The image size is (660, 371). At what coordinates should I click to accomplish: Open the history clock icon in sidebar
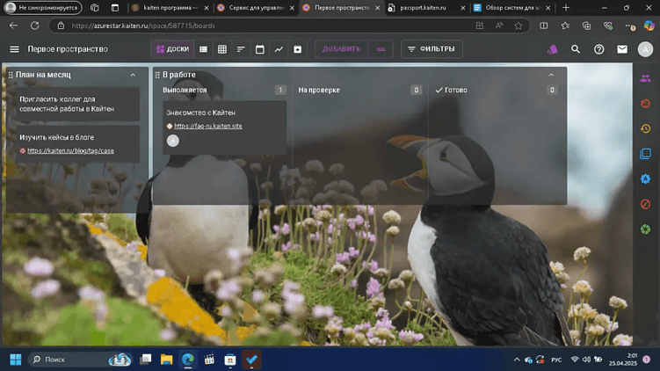coord(645,128)
